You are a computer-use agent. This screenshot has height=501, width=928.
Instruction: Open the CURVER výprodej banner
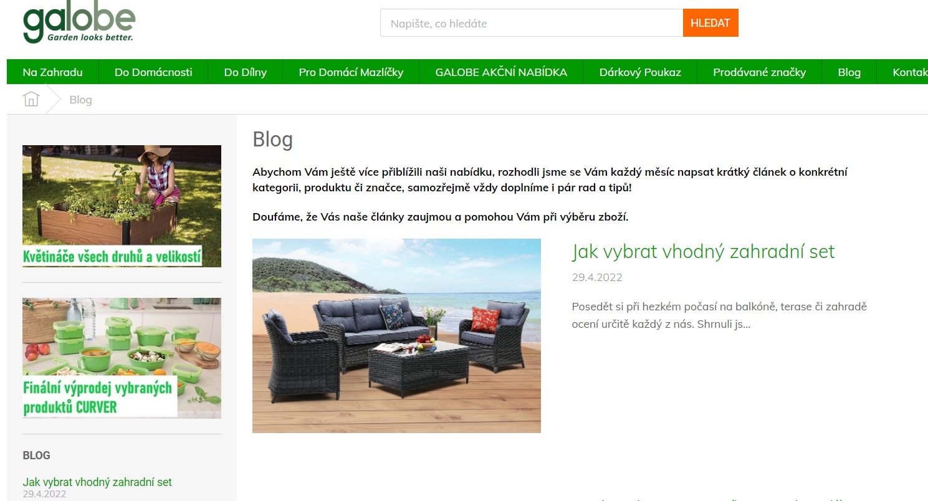tap(122, 358)
